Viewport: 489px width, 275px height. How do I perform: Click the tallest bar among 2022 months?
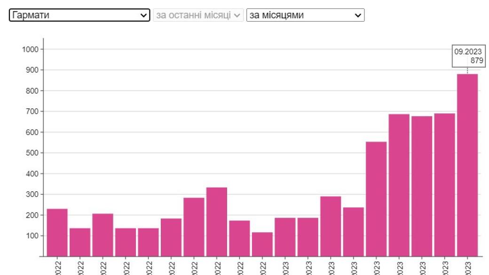[216, 221]
